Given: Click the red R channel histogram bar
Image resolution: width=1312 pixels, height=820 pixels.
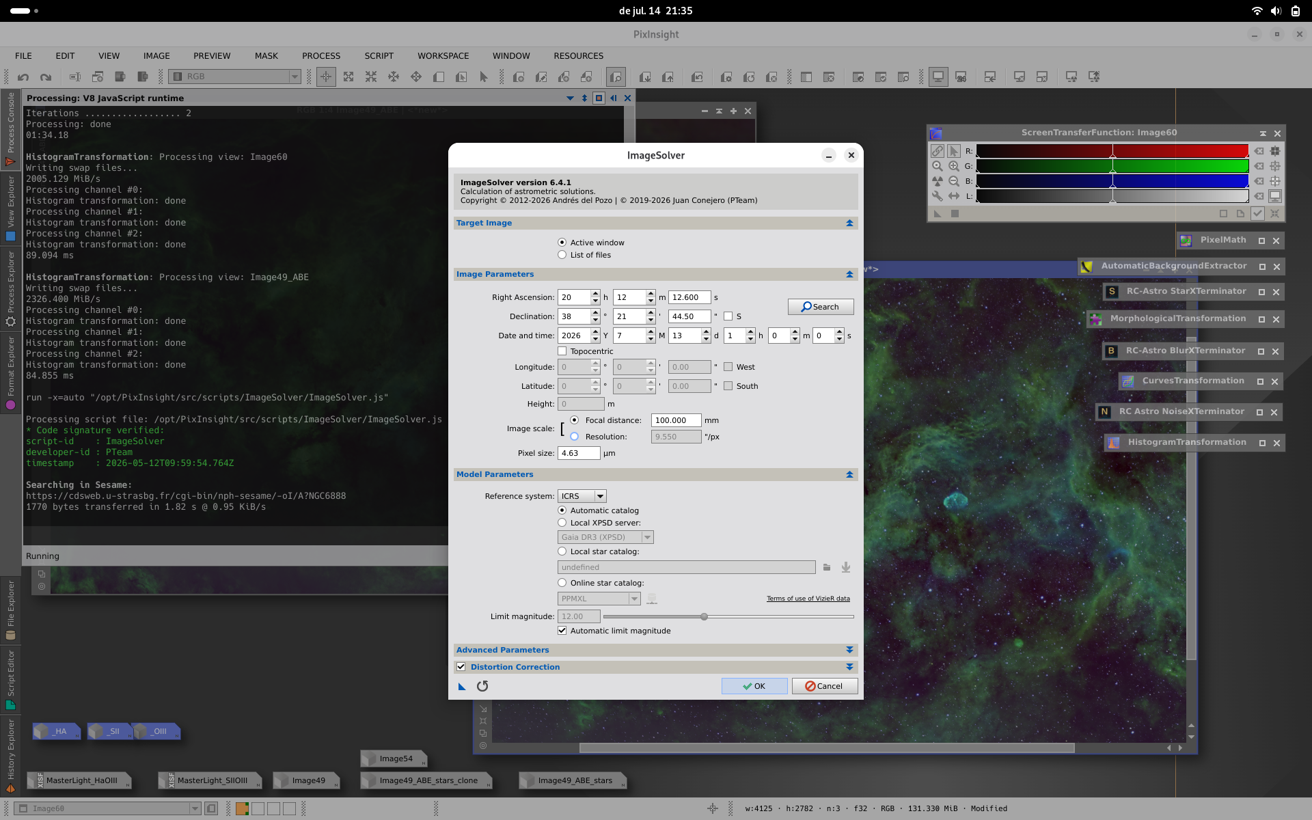Looking at the screenshot, I should (1112, 151).
